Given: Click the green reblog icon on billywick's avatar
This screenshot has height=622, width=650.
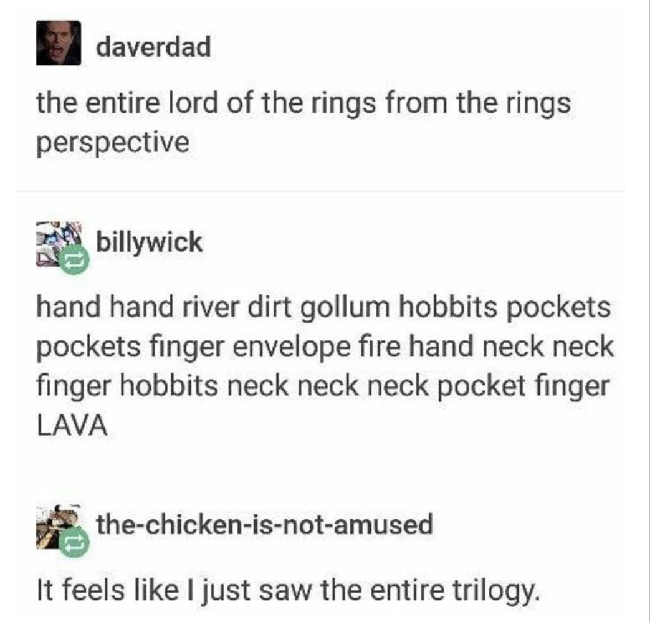Looking at the screenshot, I should (74, 260).
